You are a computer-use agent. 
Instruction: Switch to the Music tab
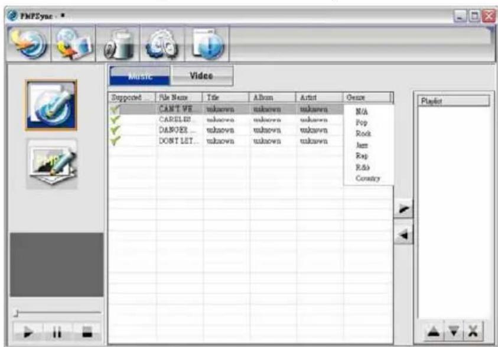(x=140, y=76)
